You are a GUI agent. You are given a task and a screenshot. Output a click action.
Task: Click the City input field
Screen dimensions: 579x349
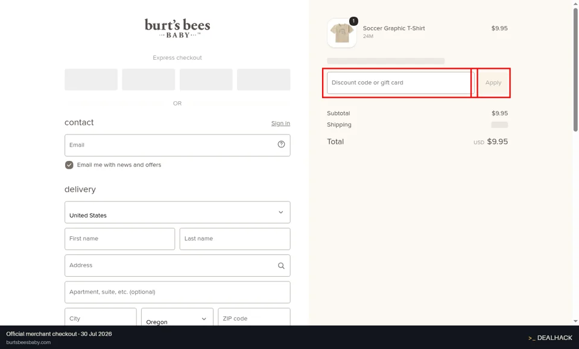[x=101, y=317]
